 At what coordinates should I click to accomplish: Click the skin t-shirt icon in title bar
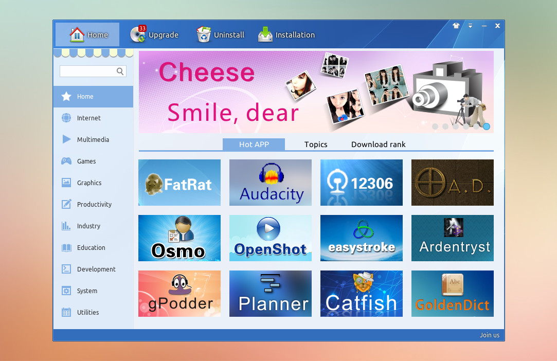point(456,26)
